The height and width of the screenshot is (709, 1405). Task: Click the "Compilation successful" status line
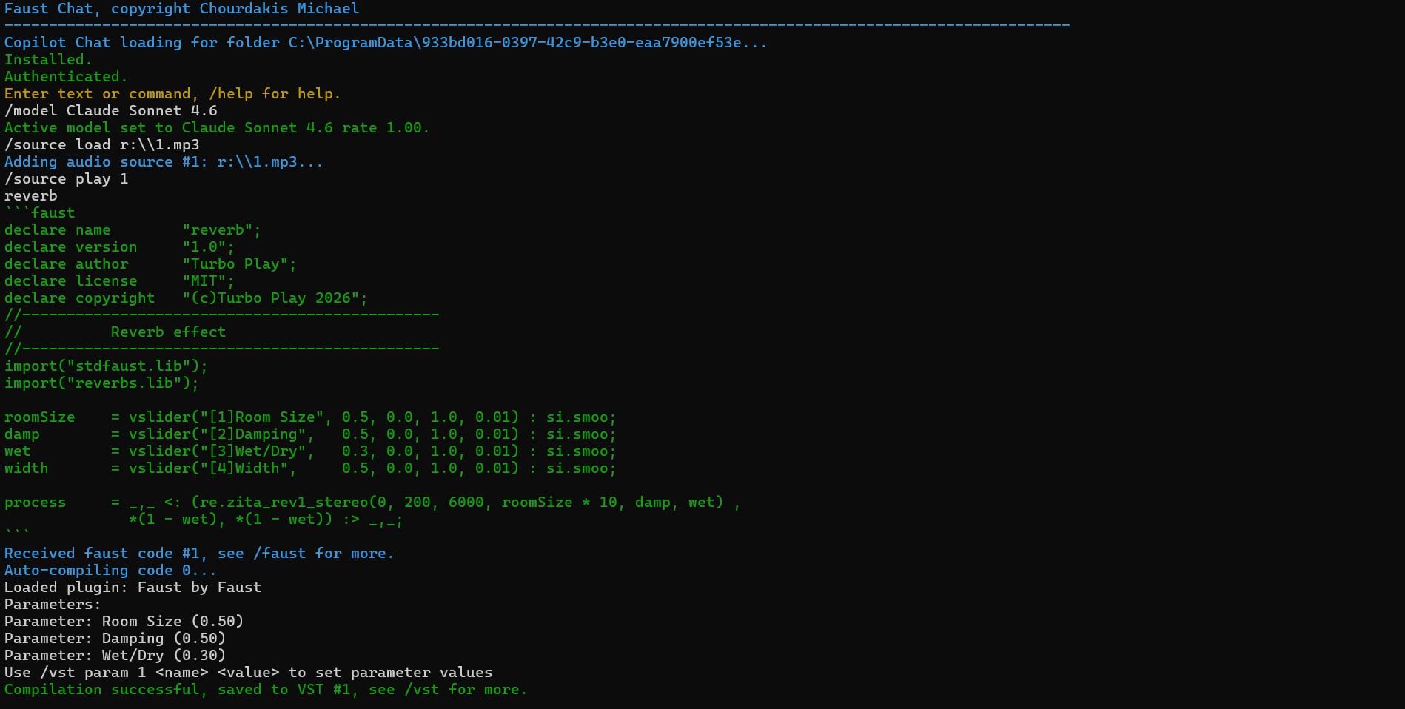[265, 690]
